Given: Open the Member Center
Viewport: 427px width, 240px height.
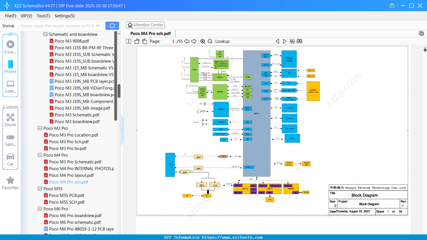Looking at the screenshot, I should tap(145, 25).
